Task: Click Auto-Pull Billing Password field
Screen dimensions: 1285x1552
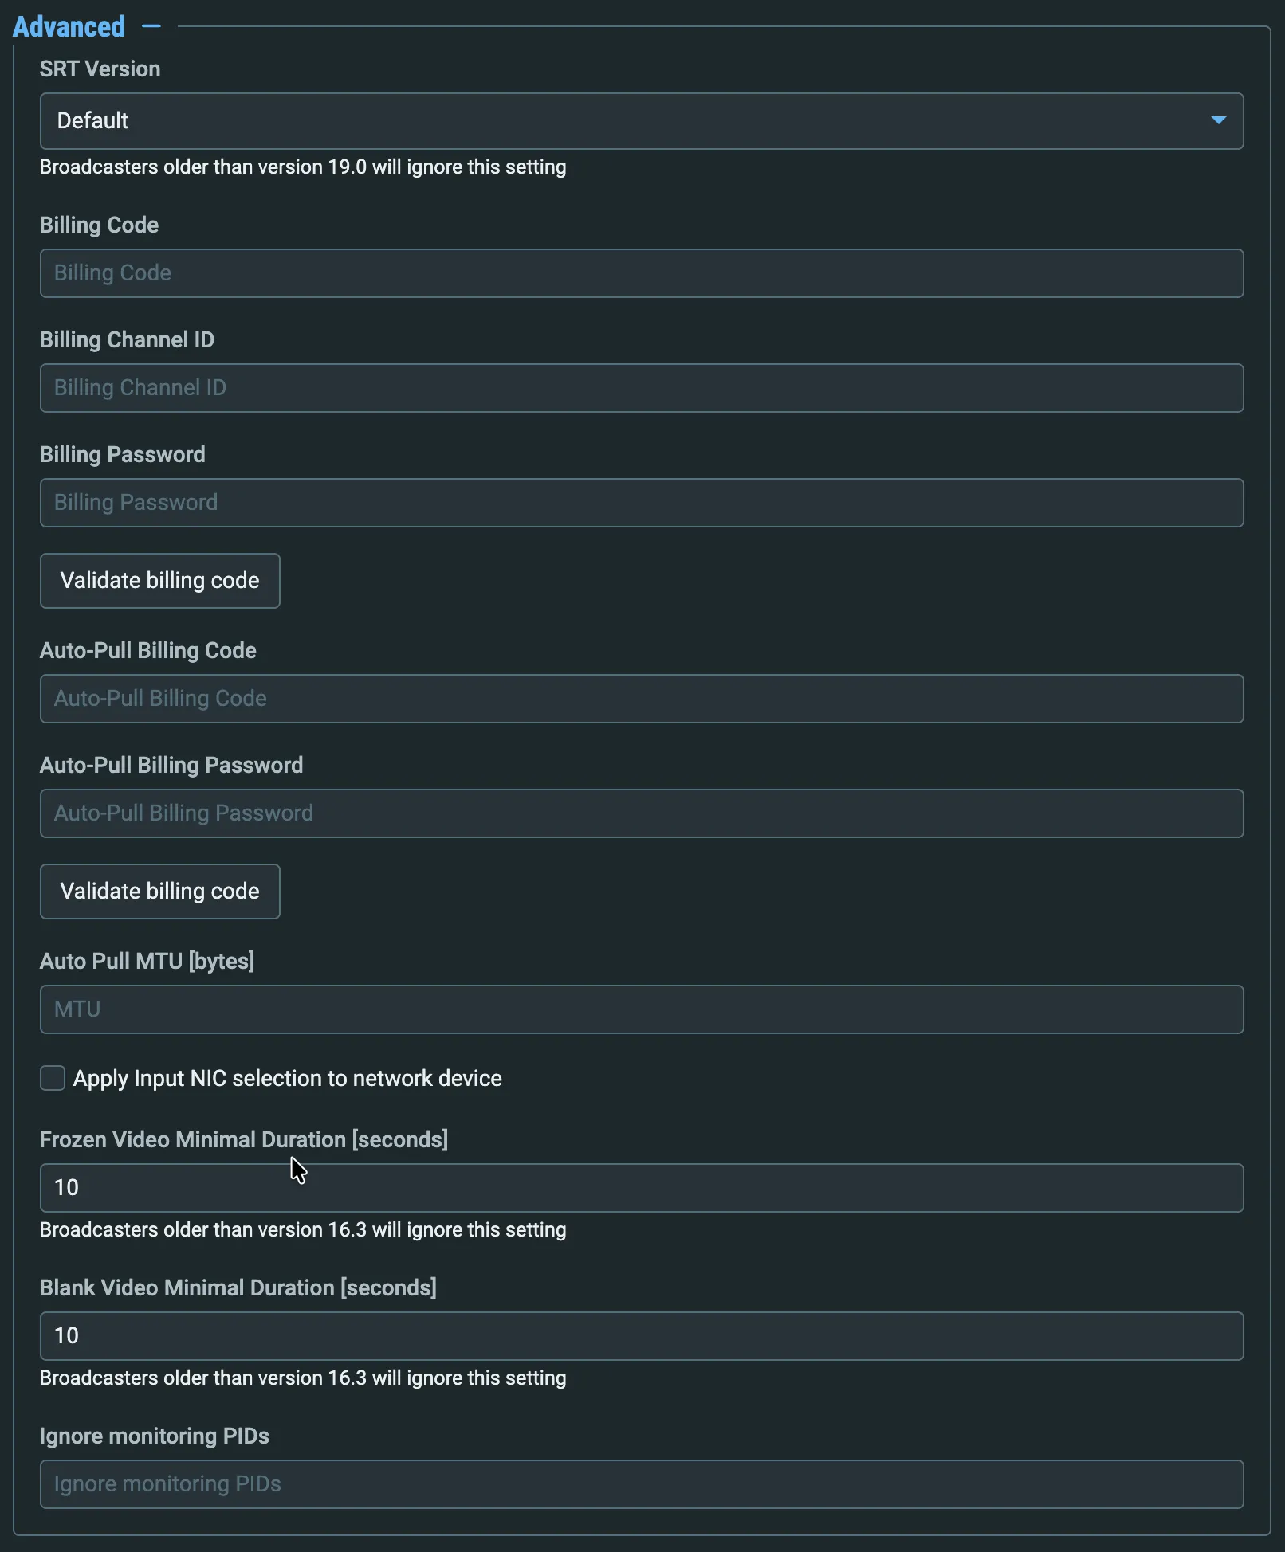Action: tap(642, 813)
